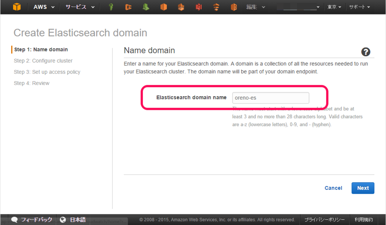Viewport: 386px width, 225px height.
Task: Go to Step 3: Set up access policy
Action: pyautogui.click(x=47, y=72)
